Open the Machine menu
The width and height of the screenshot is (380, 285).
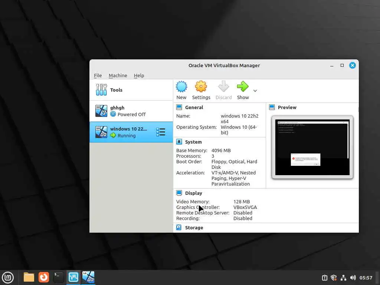click(118, 75)
